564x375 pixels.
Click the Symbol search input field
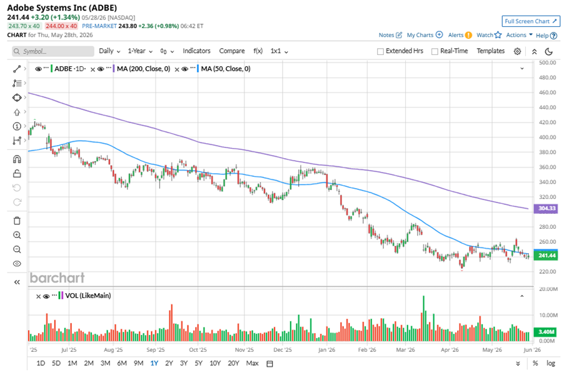[x=53, y=51]
